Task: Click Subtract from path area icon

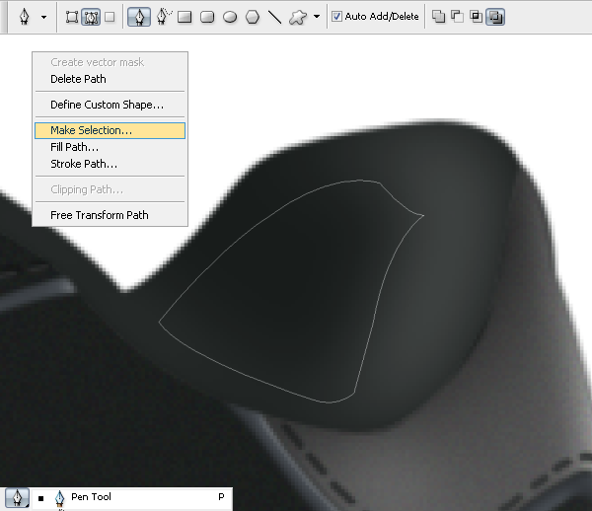Action: pyautogui.click(x=457, y=17)
